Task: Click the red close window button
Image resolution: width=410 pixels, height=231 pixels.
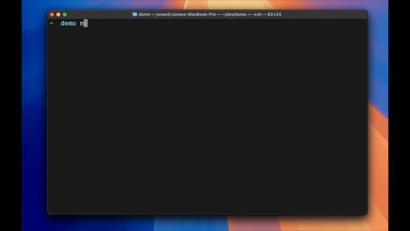Action: click(x=52, y=15)
